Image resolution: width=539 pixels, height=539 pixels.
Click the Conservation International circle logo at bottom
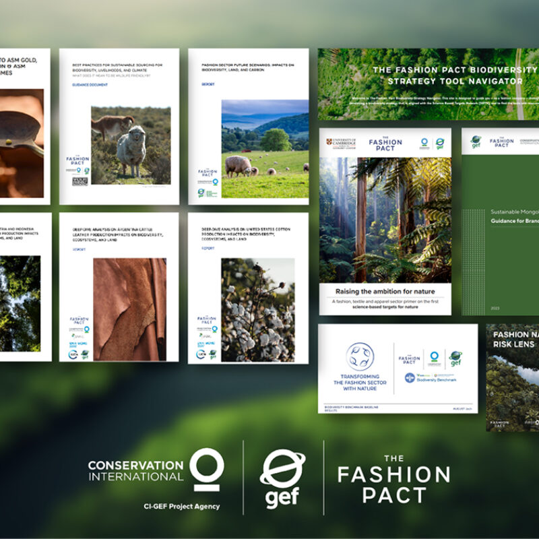point(206,470)
